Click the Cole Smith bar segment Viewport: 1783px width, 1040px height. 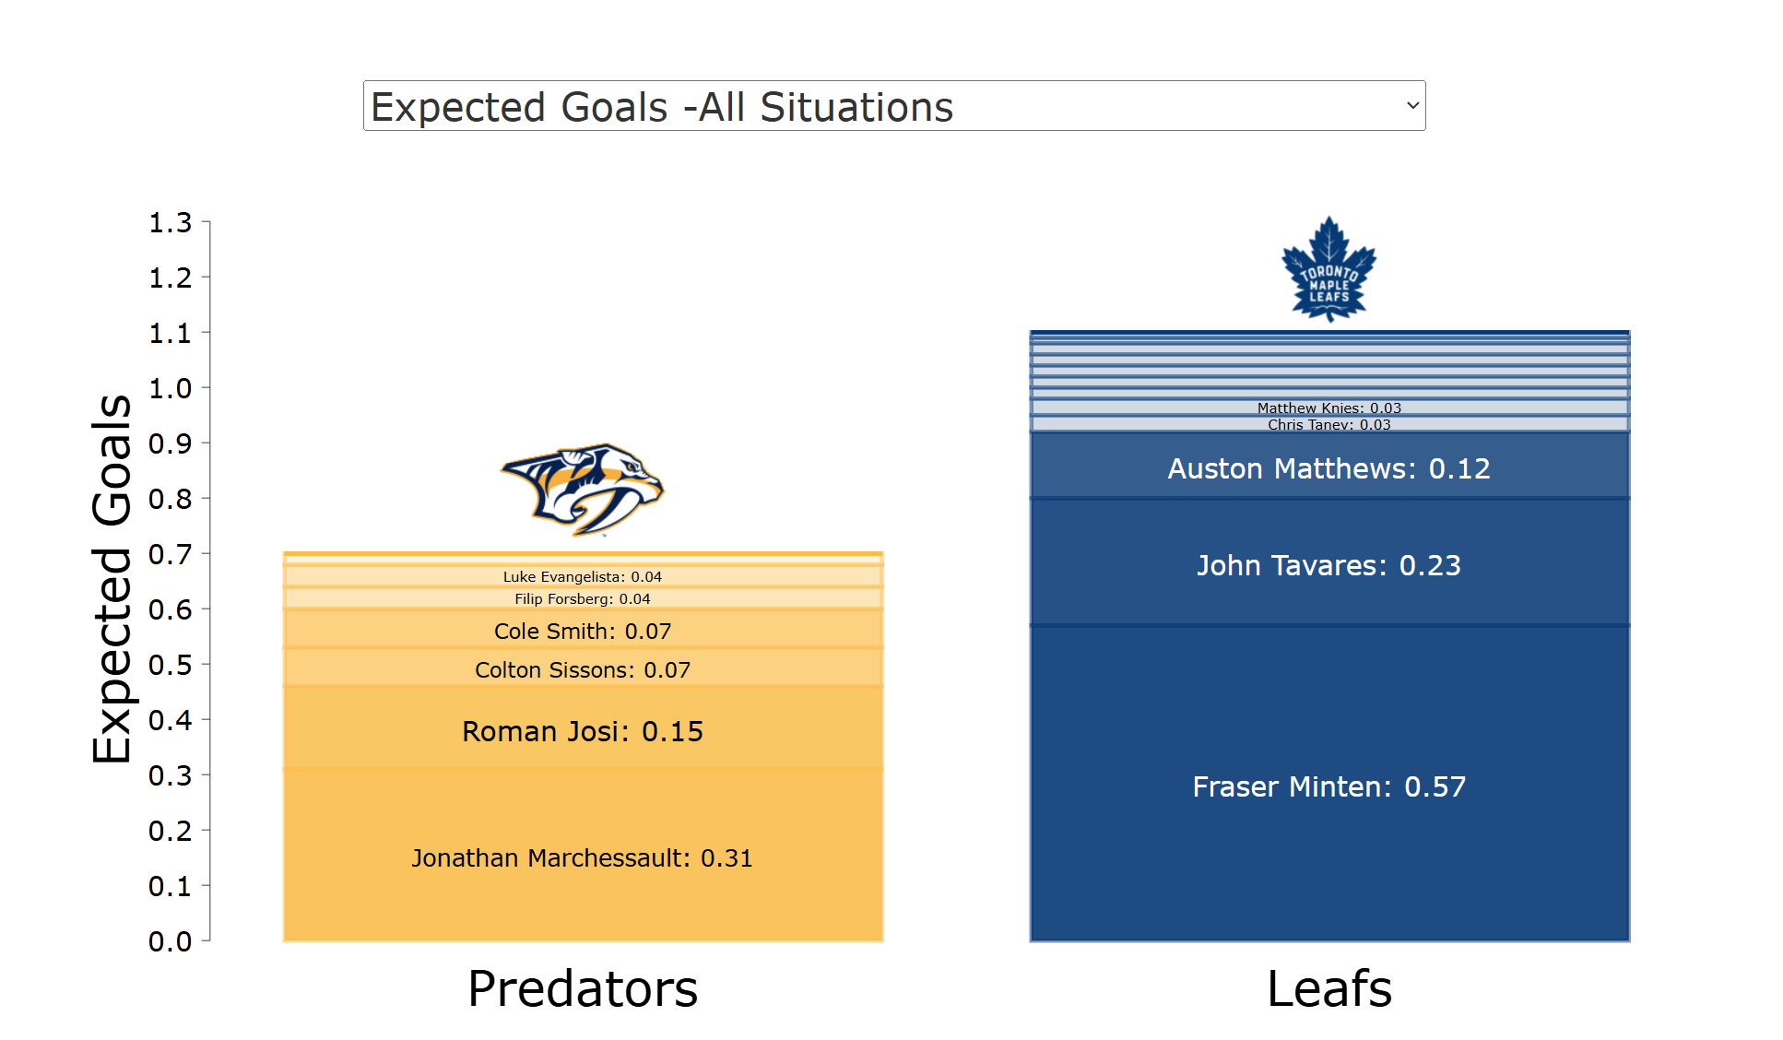tap(583, 631)
